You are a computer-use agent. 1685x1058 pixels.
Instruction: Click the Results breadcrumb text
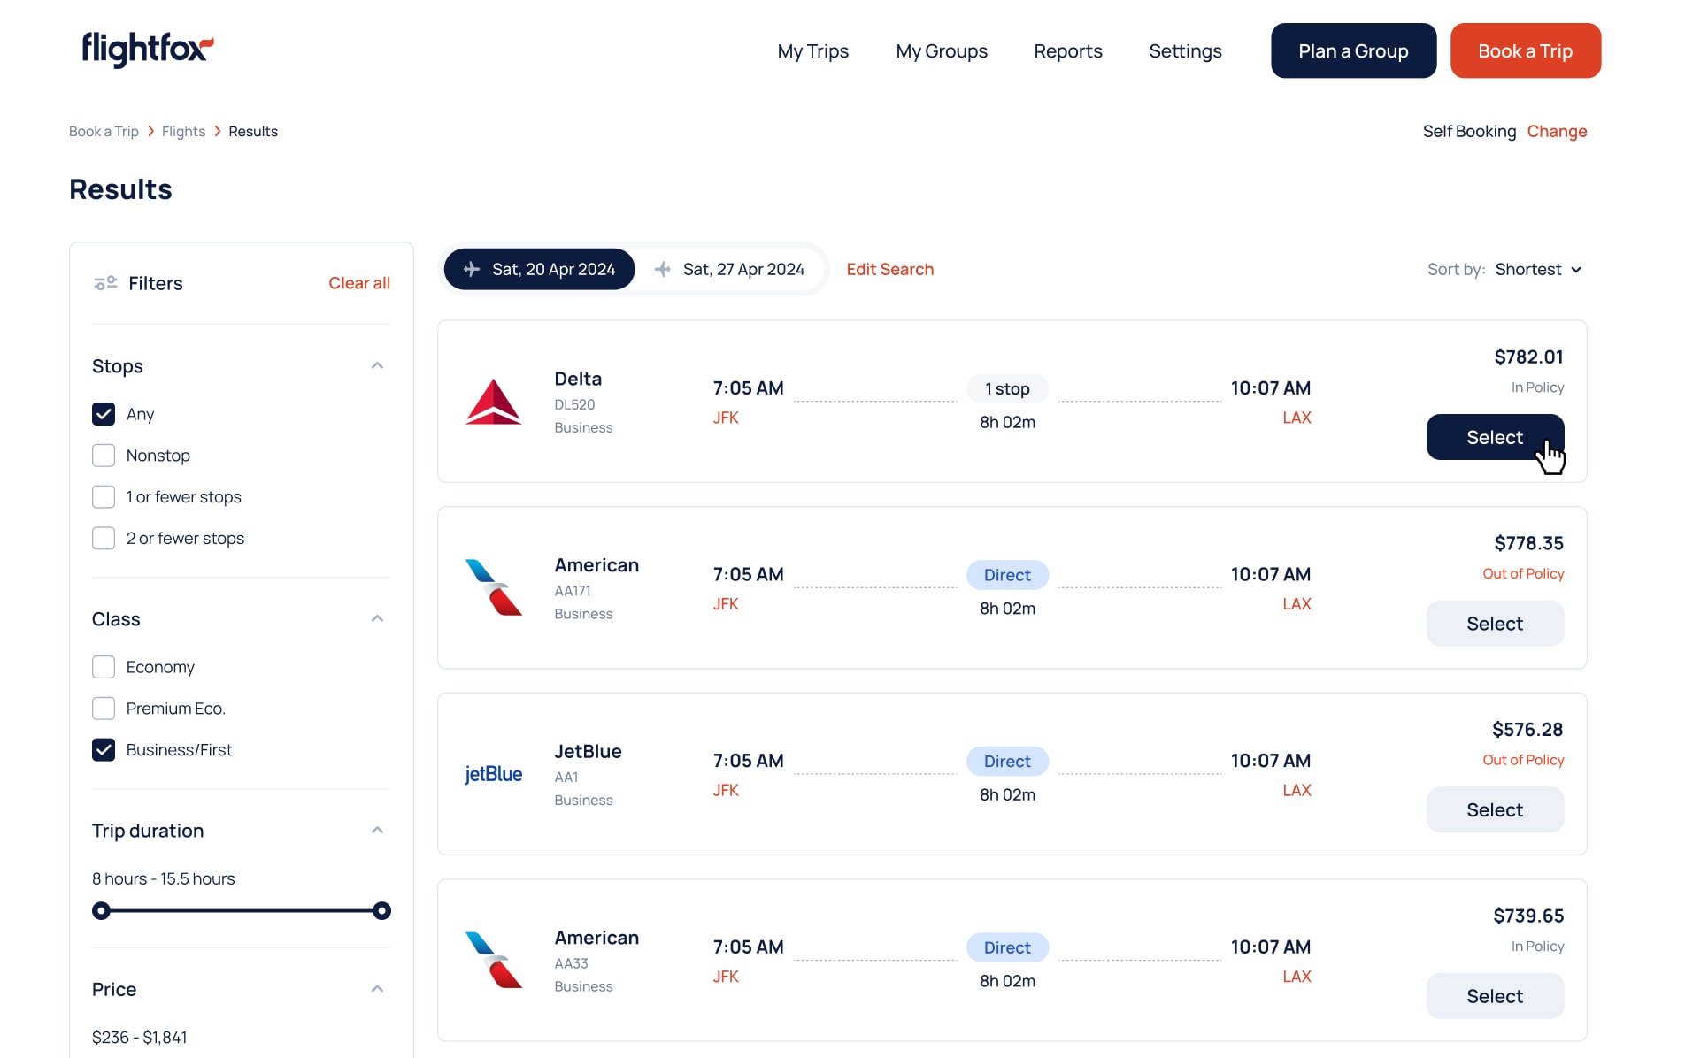tap(253, 131)
